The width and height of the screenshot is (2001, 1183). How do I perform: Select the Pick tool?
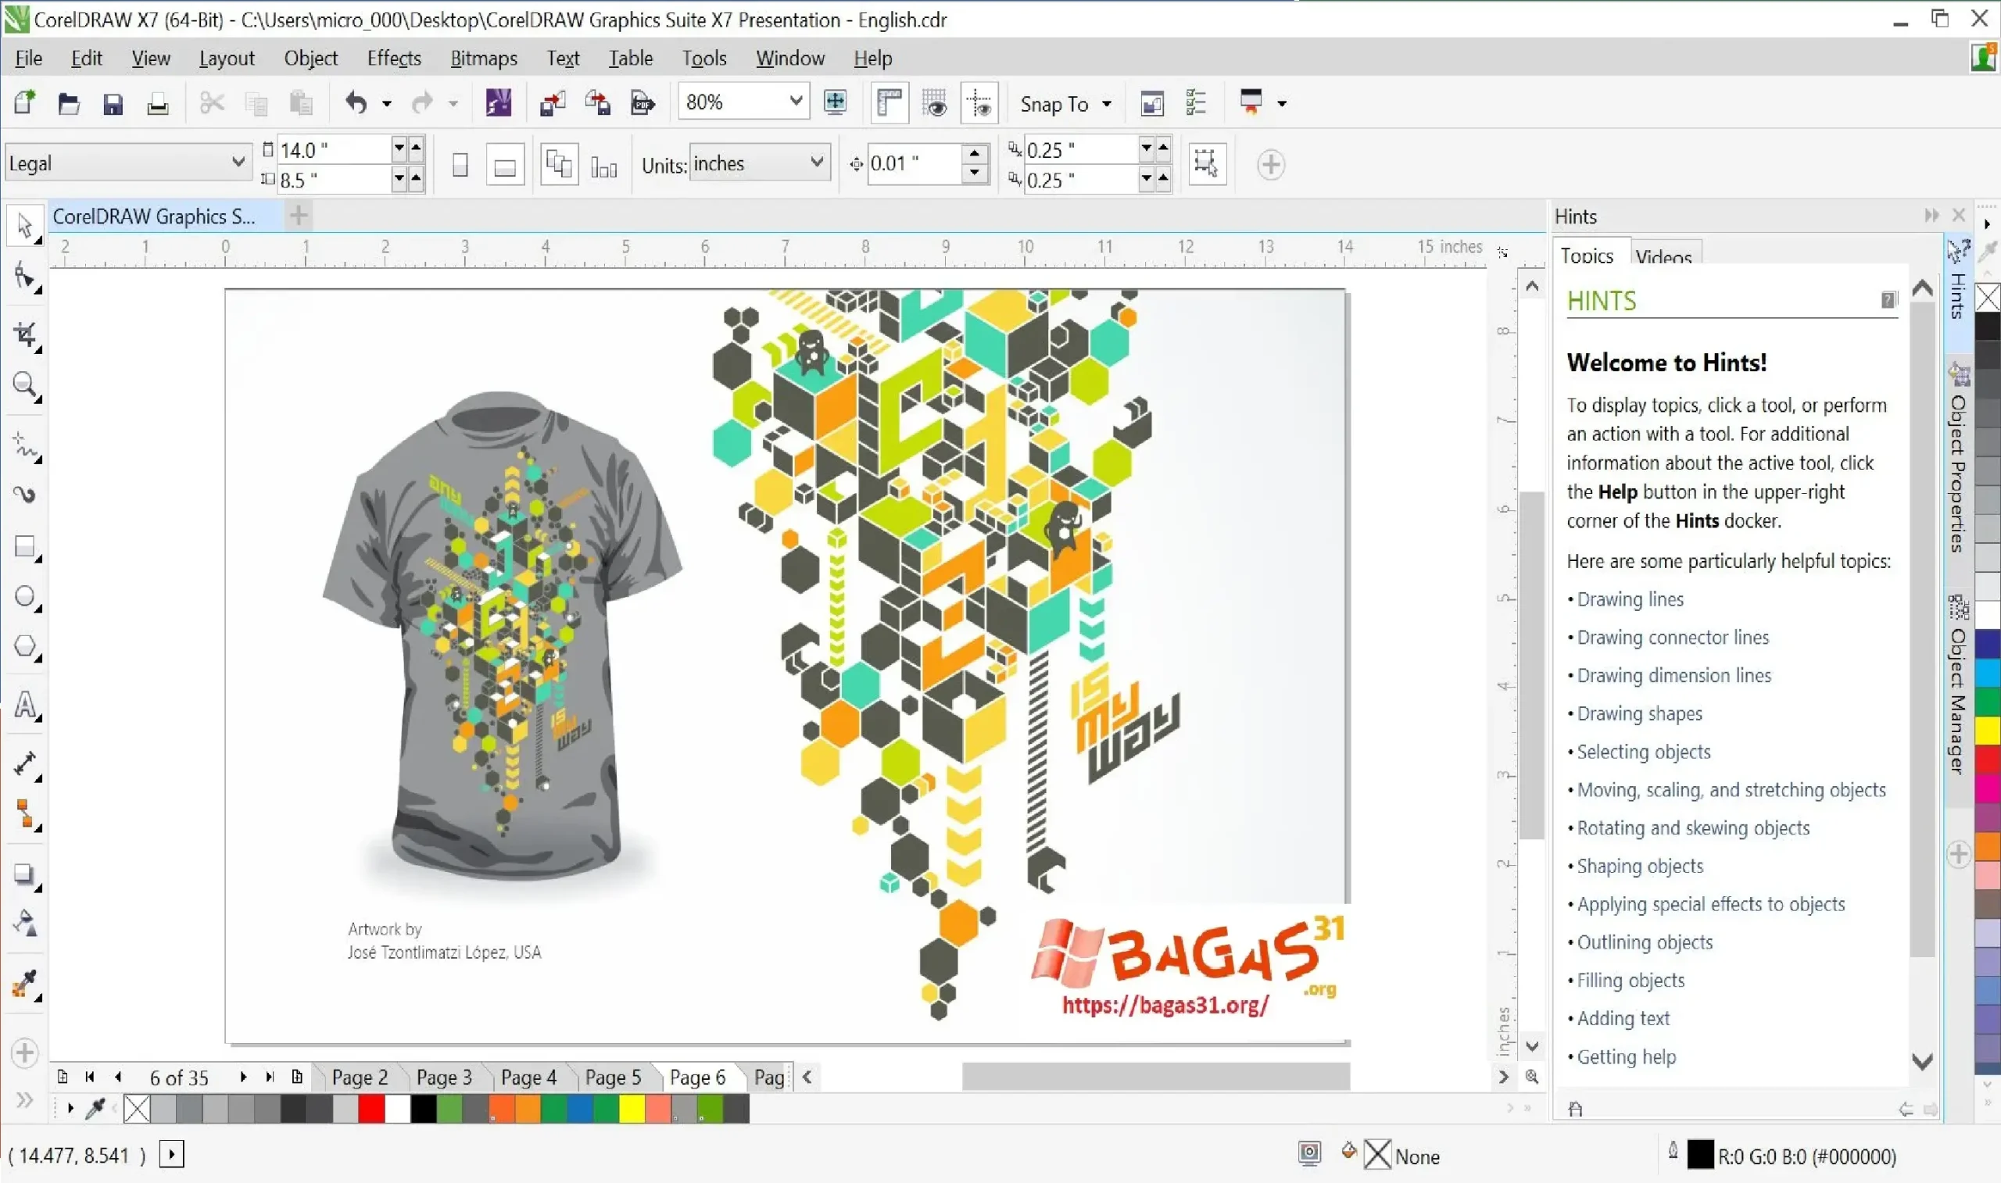(24, 227)
